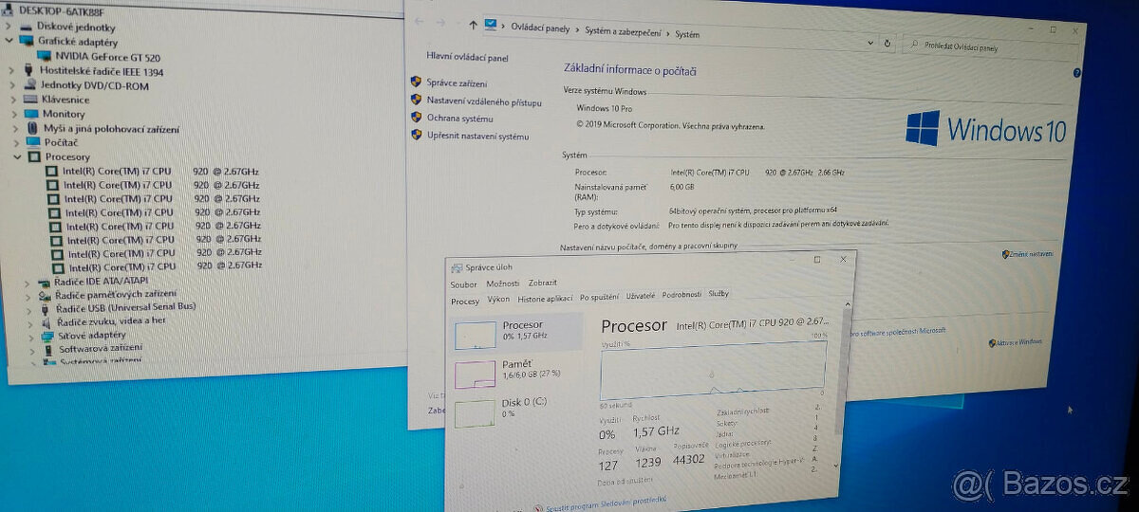Screen dimensions: 1139x512
Task: Click the Síťové adaptéry network icon
Action: pyautogui.click(x=47, y=335)
